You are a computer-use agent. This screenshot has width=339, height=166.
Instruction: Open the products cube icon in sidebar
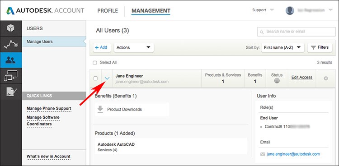click(10, 28)
